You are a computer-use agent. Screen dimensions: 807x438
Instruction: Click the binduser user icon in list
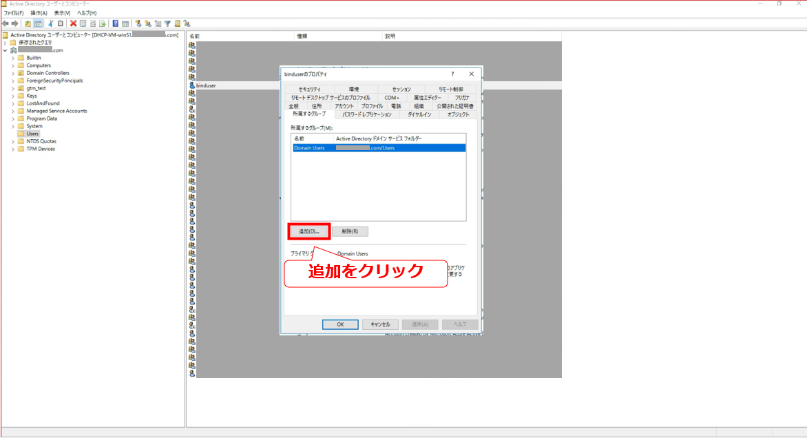click(192, 85)
